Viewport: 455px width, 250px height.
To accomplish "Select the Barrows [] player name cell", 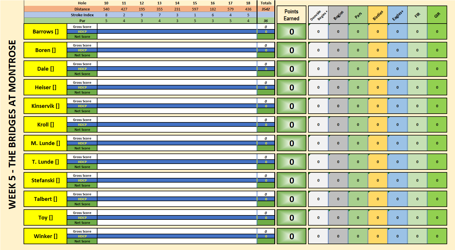I will pyautogui.click(x=45, y=31).
